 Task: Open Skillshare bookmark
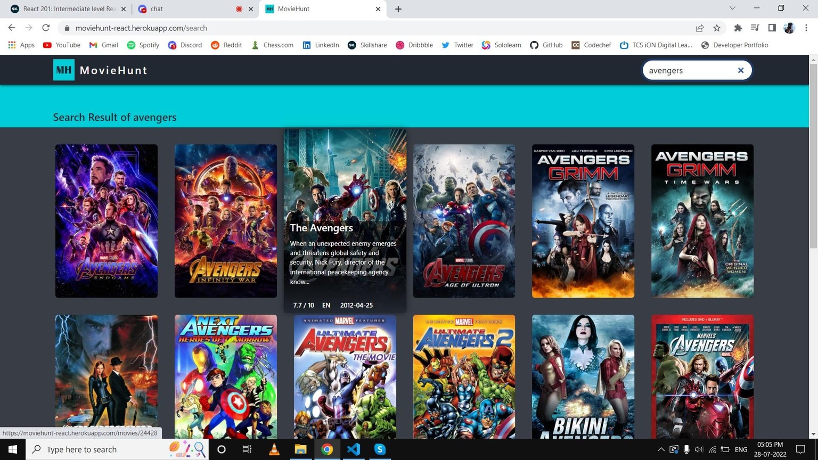[367, 45]
